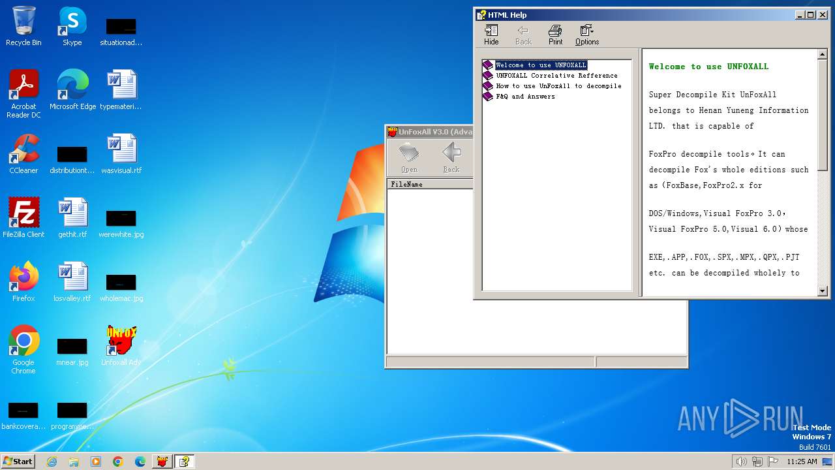835x470 pixels.
Task: Click the UnFoxAll V3.0 window title bar
Action: point(431,132)
